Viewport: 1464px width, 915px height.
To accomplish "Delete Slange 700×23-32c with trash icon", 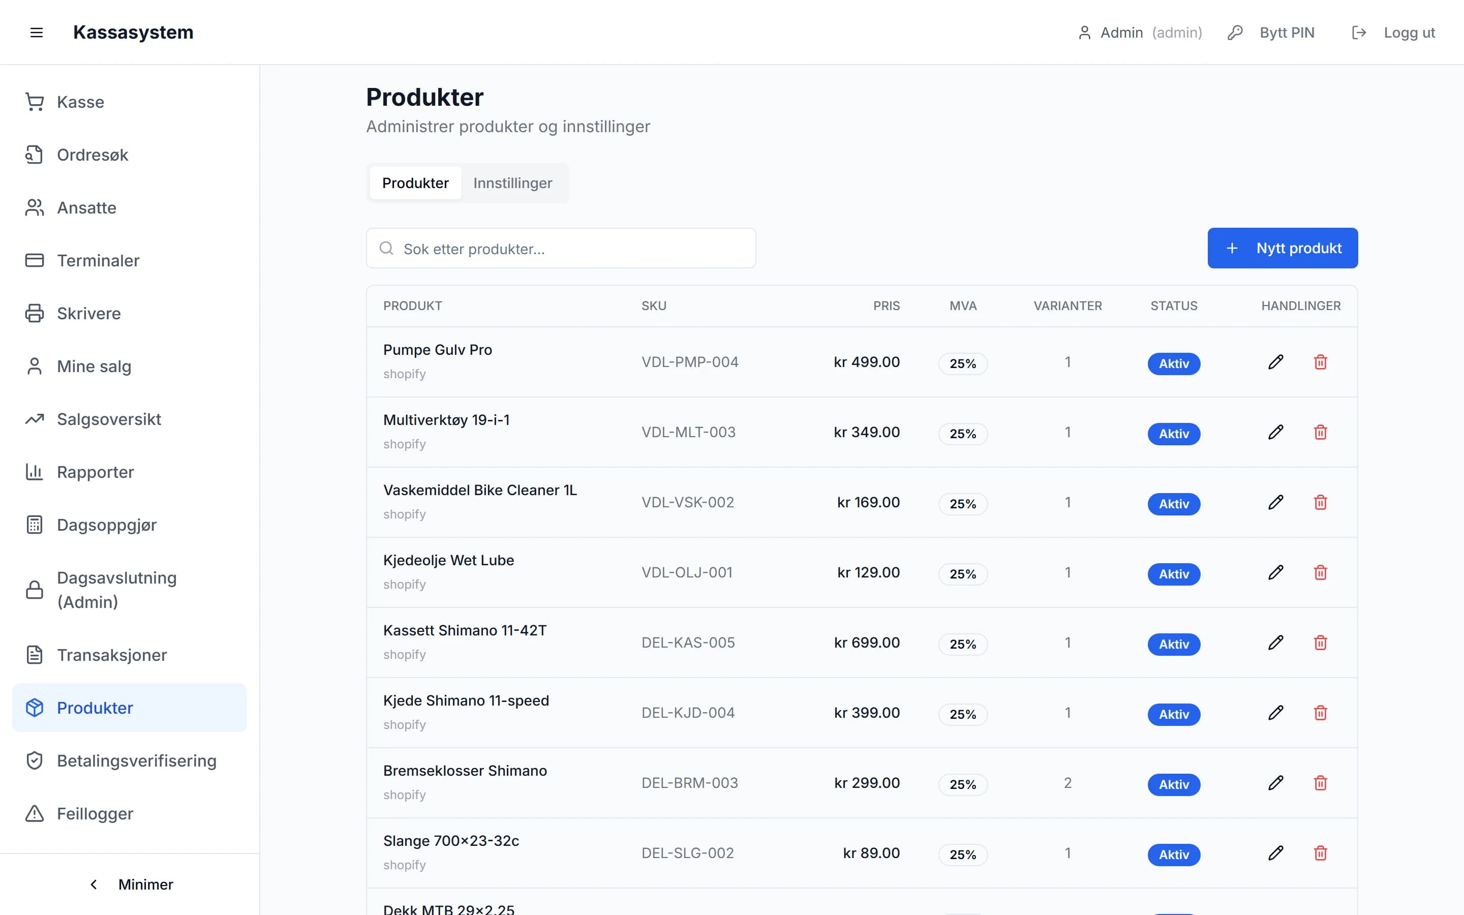I will tap(1321, 853).
